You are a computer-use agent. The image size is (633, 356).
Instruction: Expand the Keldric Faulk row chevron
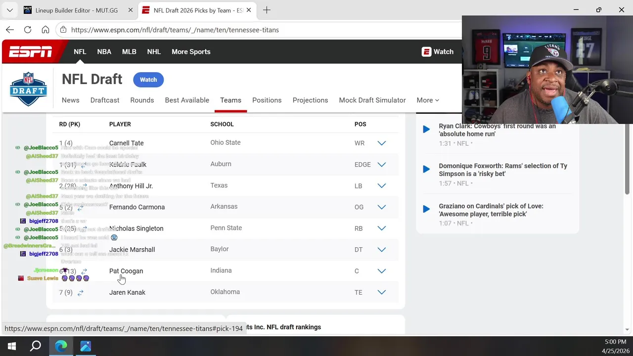pyautogui.click(x=381, y=165)
